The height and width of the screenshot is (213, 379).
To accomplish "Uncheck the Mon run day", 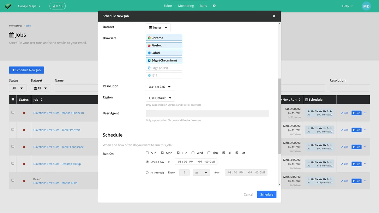I will [162, 153].
